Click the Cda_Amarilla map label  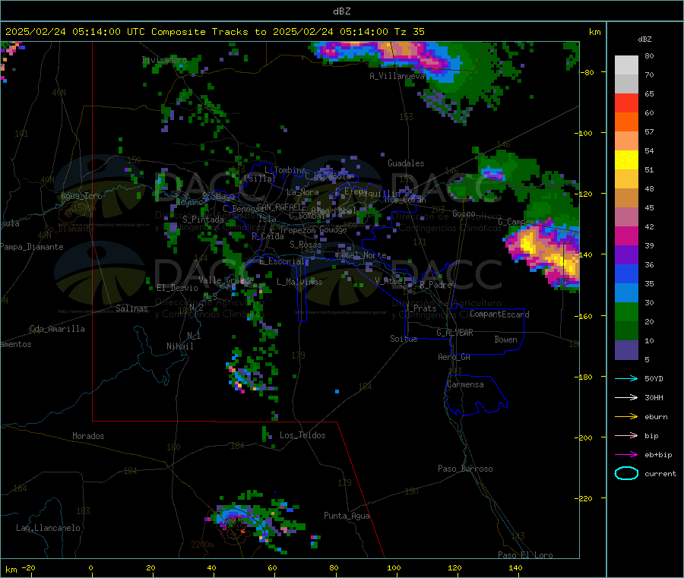(57, 329)
